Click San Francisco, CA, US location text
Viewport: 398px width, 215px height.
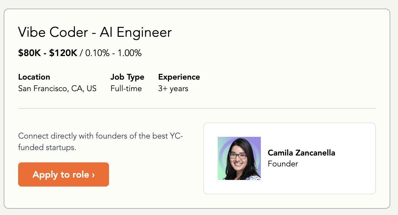click(57, 88)
